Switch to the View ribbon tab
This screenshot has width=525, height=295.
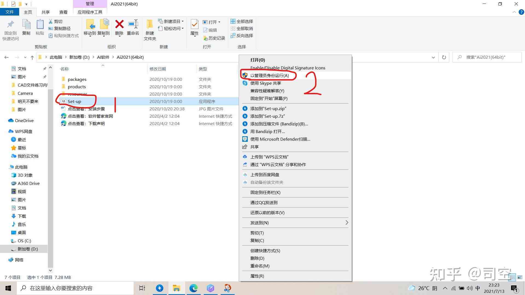click(63, 12)
